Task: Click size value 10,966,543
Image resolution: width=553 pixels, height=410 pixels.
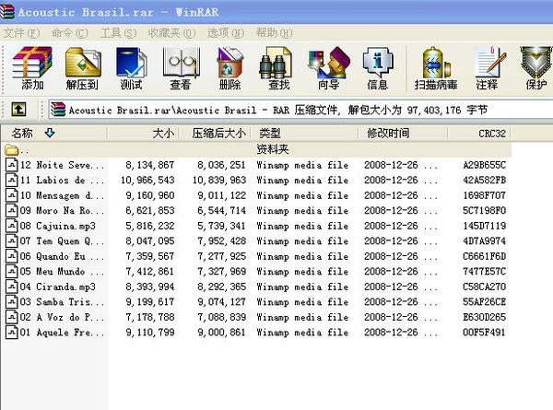Action: click(x=147, y=181)
